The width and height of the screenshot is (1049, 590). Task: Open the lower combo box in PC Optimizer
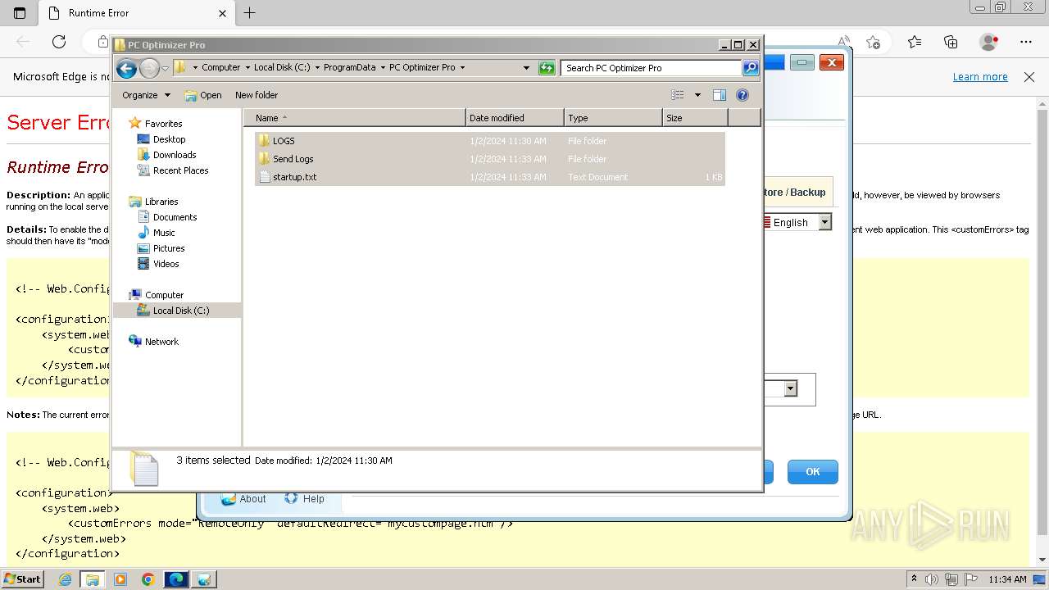pyautogui.click(x=790, y=388)
